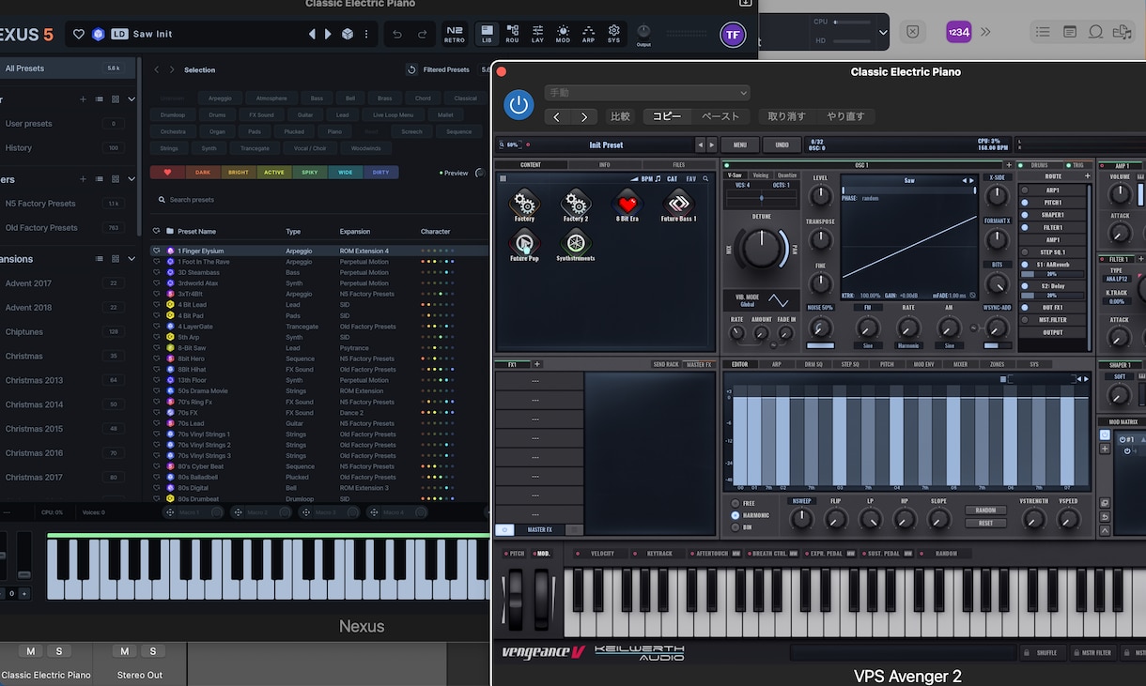The height and width of the screenshot is (686, 1146).
Task: Open Nexus Modulation view icon
Action: coord(563,34)
